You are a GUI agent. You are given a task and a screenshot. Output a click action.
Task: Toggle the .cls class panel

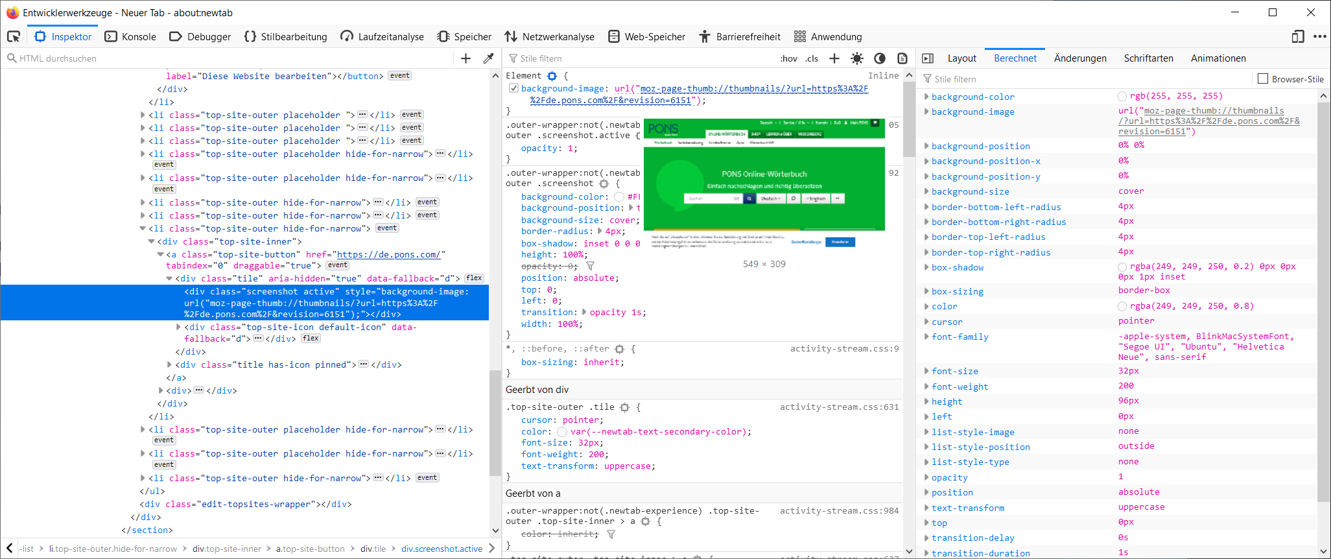(812, 58)
